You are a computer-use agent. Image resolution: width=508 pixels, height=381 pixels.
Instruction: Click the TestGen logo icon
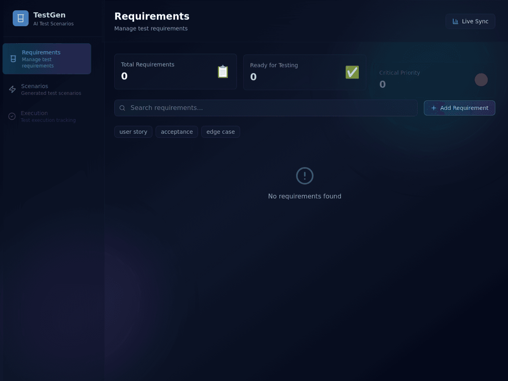(x=21, y=18)
